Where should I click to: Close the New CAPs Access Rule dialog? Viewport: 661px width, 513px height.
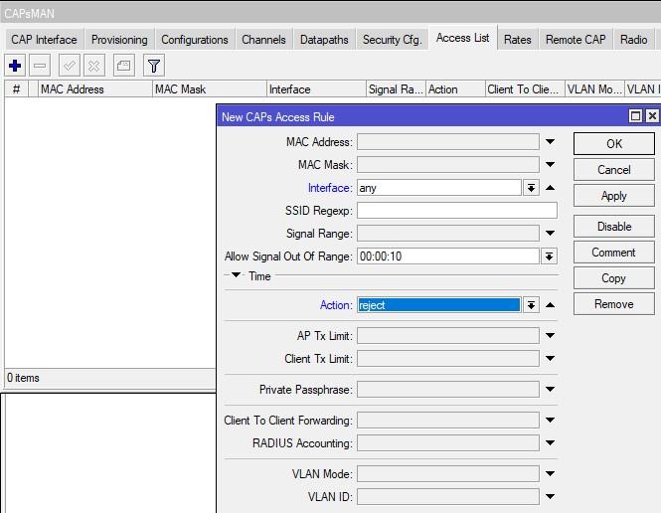[x=652, y=116]
